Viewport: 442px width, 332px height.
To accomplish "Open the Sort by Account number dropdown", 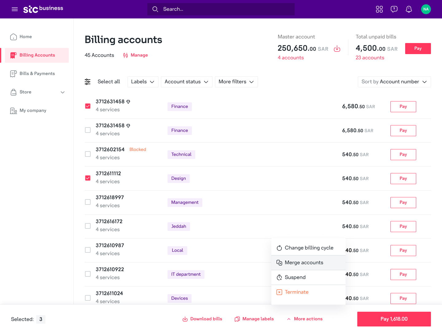I will [394, 82].
